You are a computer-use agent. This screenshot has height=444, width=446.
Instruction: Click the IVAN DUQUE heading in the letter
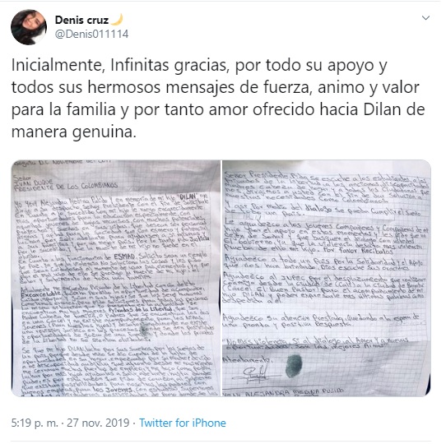pyautogui.click(x=34, y=182)
